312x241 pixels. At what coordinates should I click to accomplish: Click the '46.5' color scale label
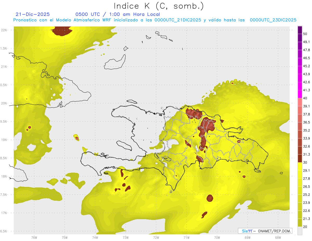click(307, 58)
